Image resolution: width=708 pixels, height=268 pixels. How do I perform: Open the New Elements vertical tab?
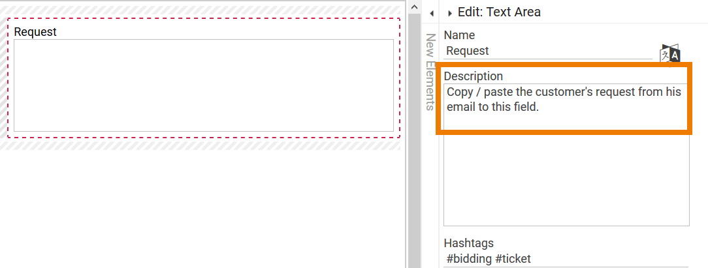click(430, 72)
